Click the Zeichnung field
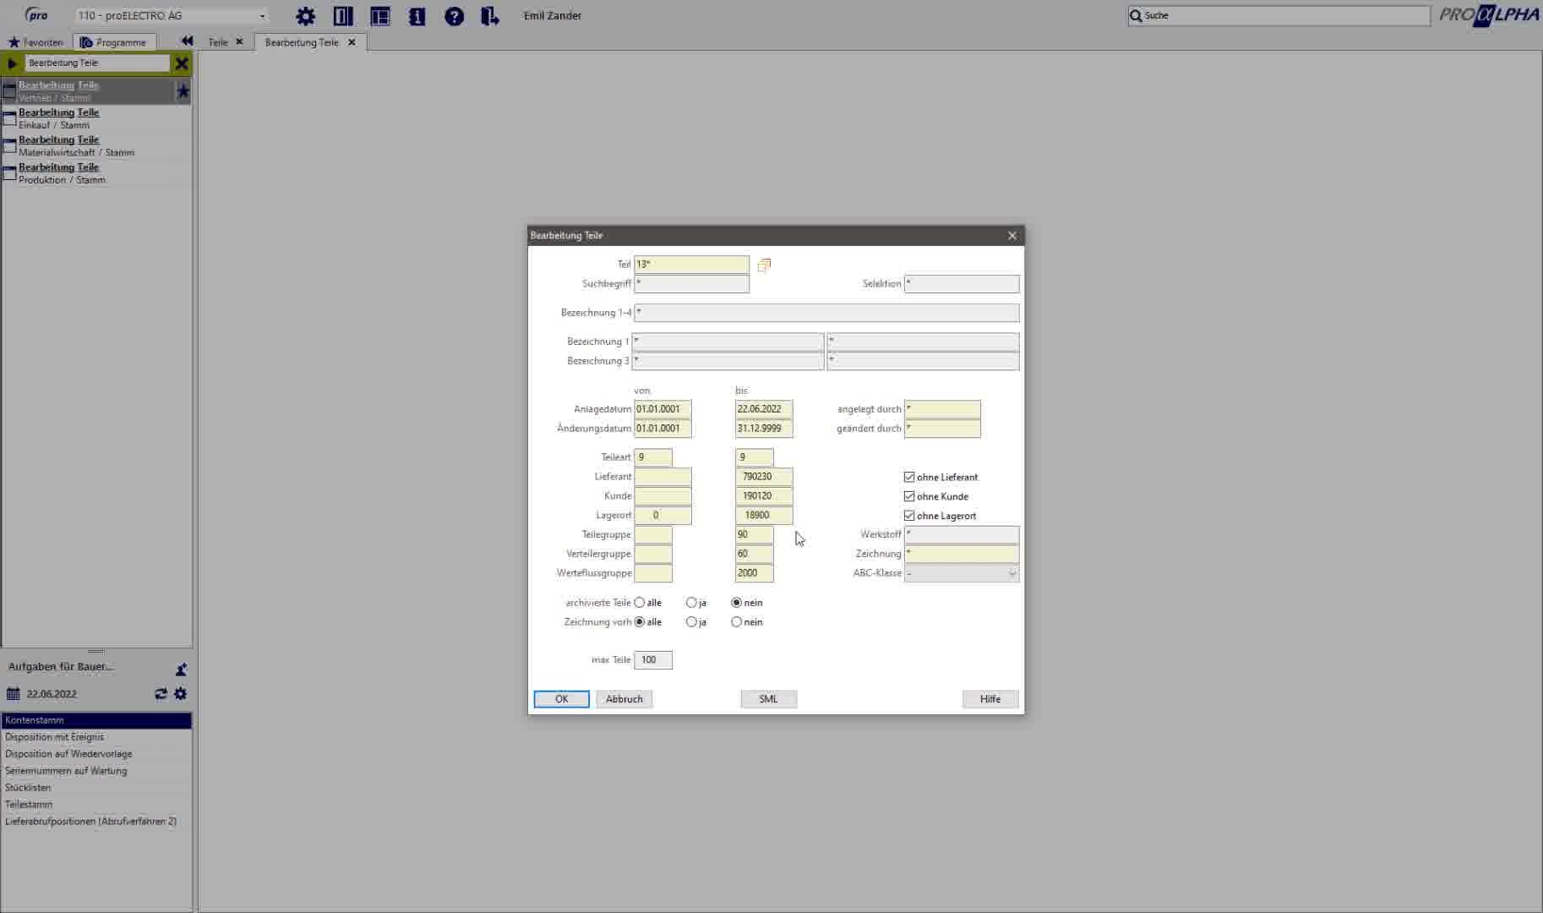 click(962, 555)
